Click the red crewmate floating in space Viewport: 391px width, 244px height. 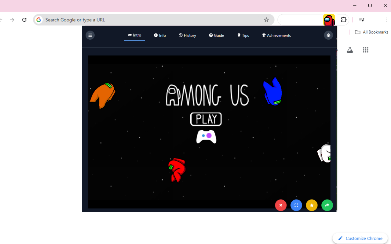pyautogui.click(x=177, y=170)
